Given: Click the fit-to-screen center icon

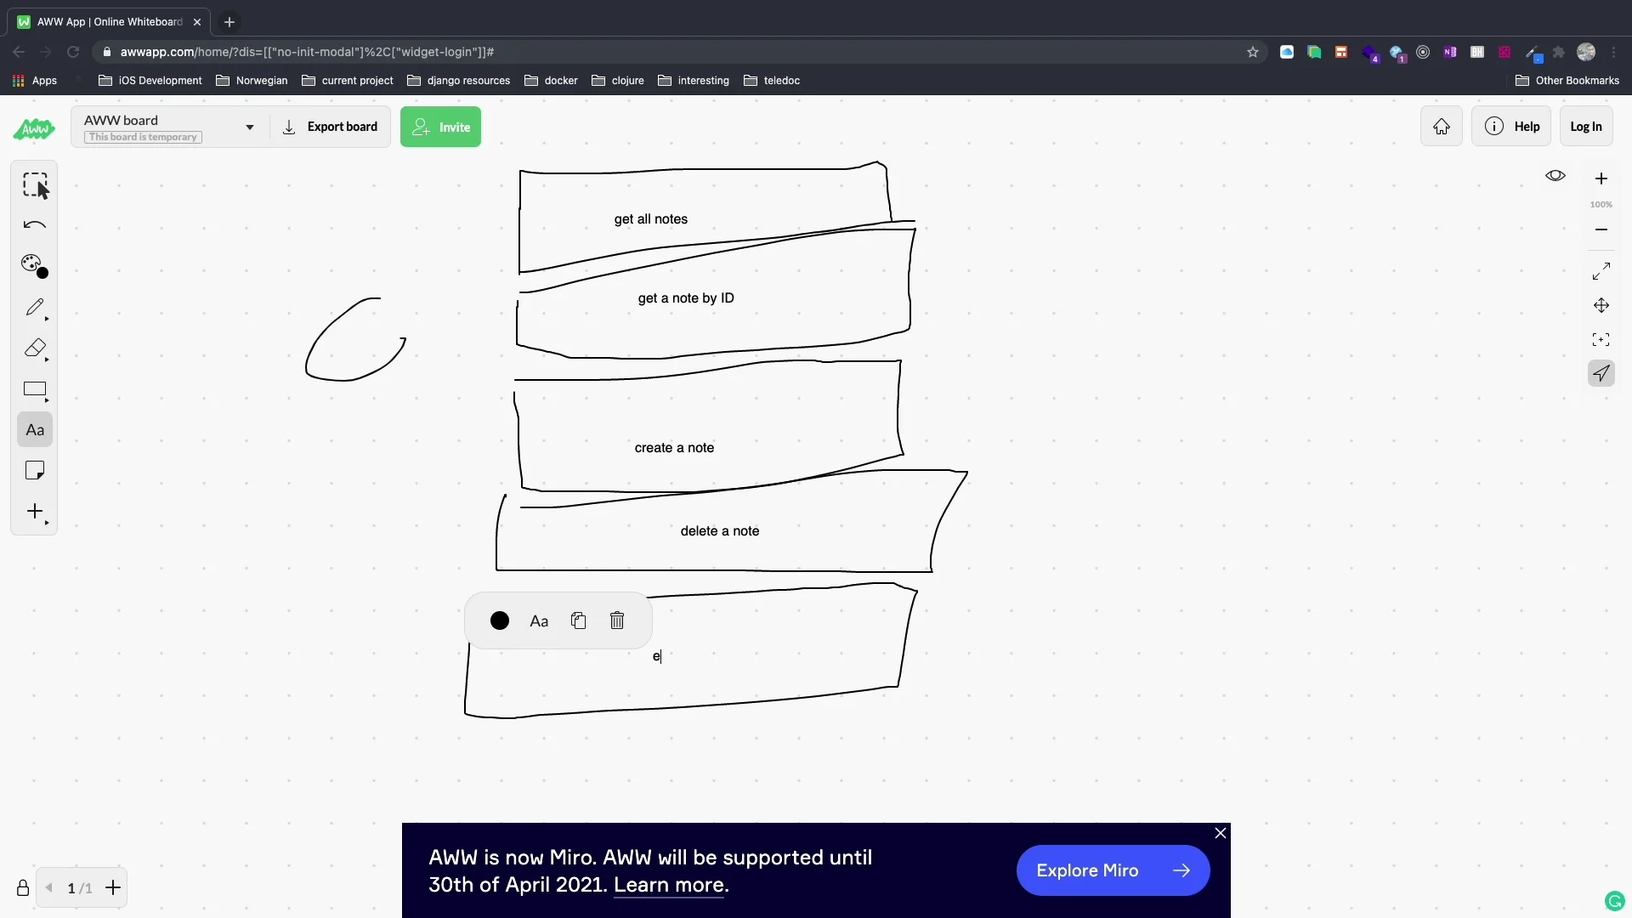Looking at the screenshot, I should point(1601,339).
